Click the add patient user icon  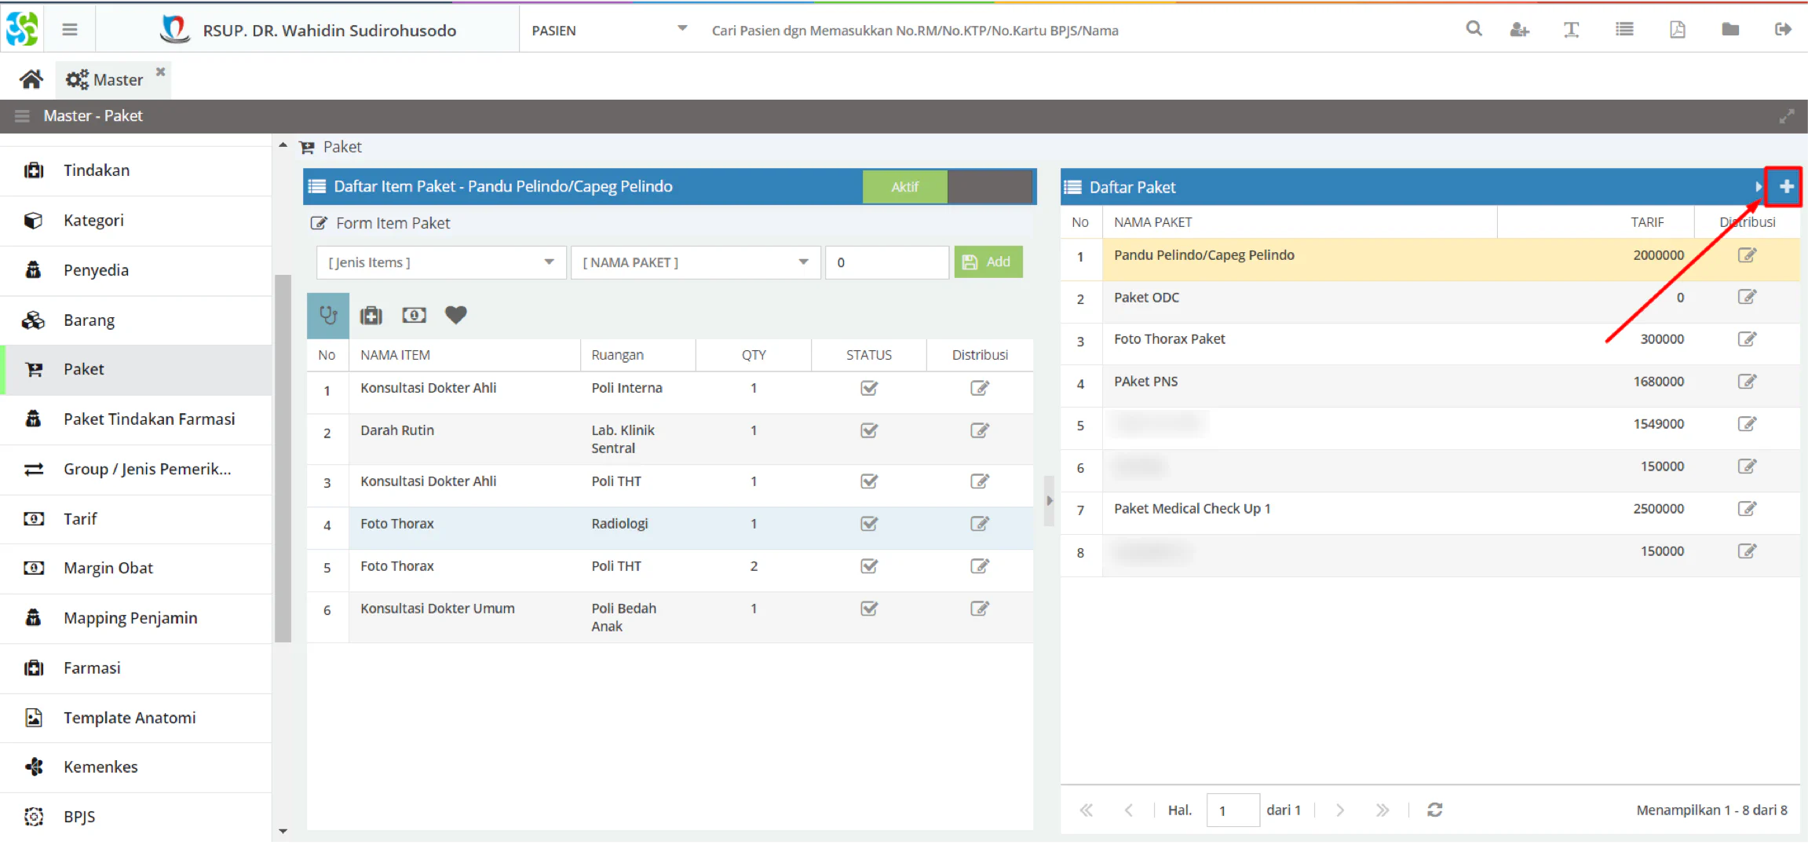tap(1519, 30)
